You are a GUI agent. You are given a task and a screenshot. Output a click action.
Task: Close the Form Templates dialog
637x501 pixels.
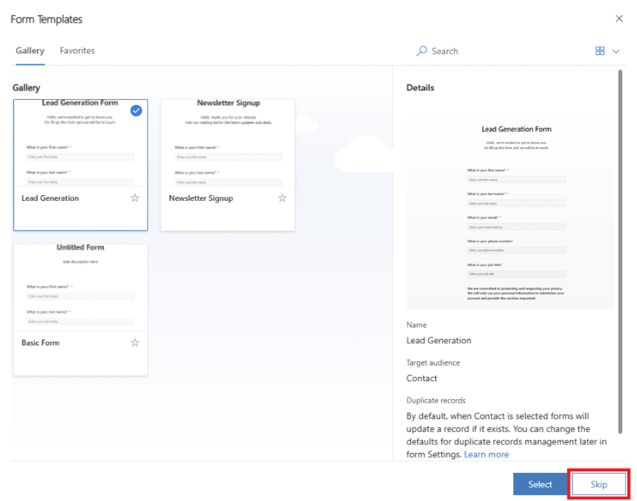[x=619, y=19]
